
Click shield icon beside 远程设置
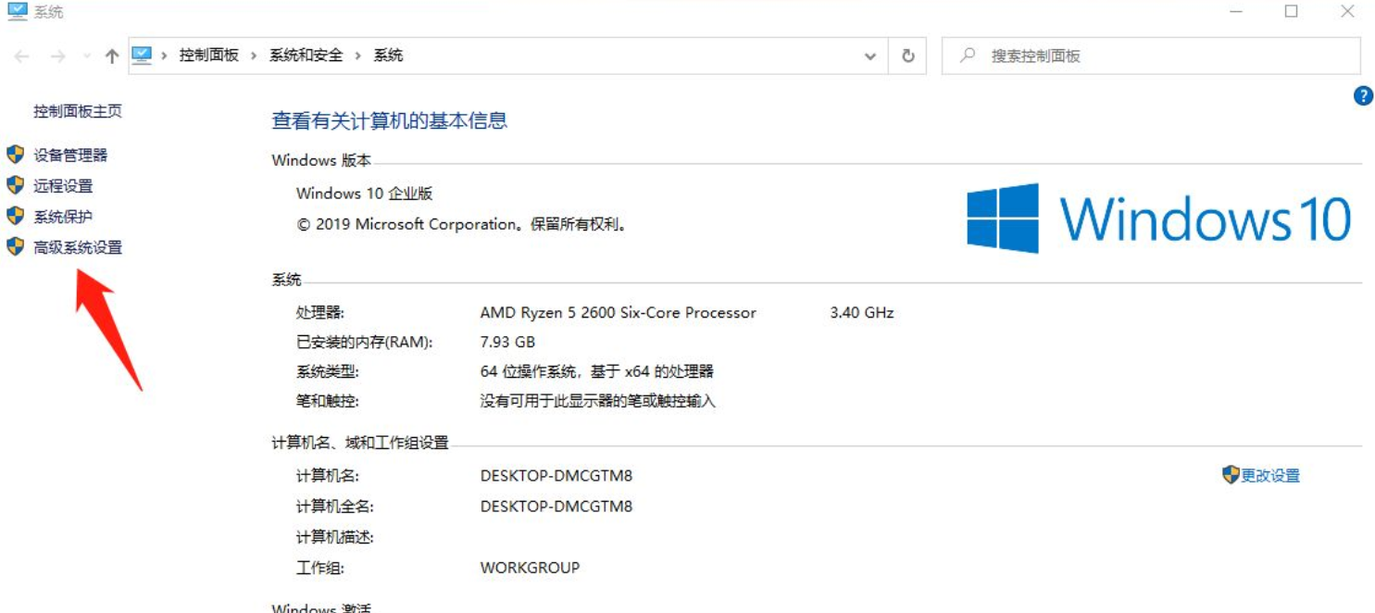pos(15,185)
